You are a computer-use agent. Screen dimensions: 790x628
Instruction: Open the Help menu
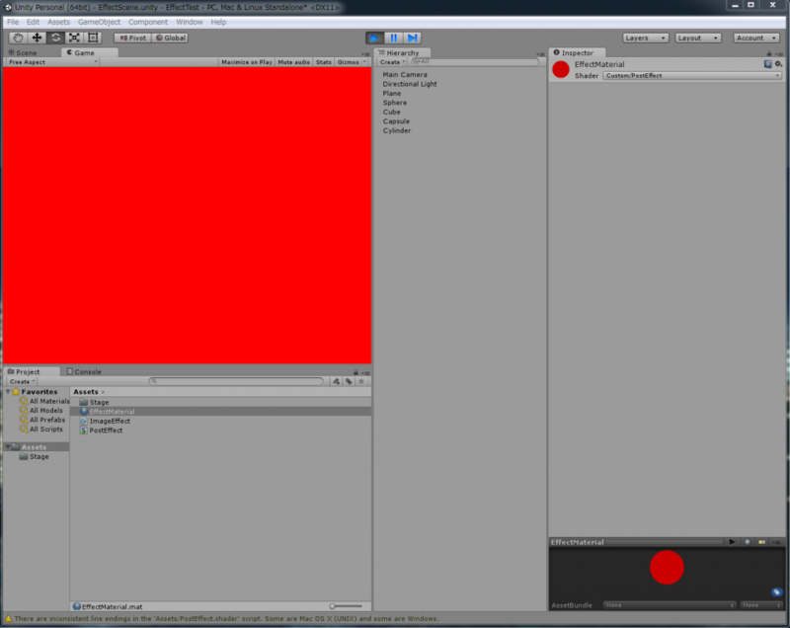218,22
